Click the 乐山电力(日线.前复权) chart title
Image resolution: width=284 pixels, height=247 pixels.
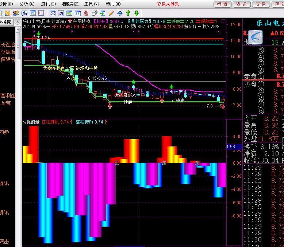click(x=44, y=21)
